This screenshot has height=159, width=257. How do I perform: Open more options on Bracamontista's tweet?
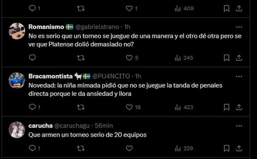tap(239, 76)
